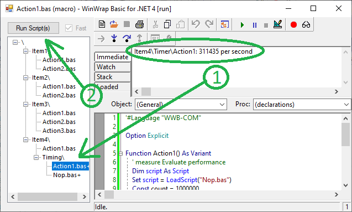Pause execution with the blue pause icon

click(255, 25)
